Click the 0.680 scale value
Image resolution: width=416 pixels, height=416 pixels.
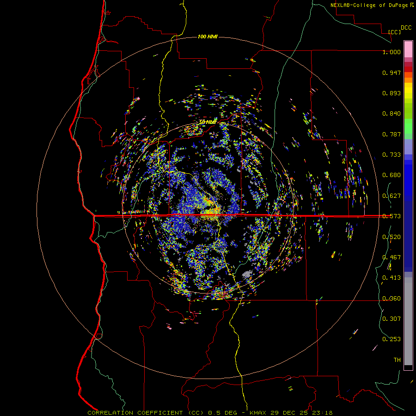coord(392,175)
